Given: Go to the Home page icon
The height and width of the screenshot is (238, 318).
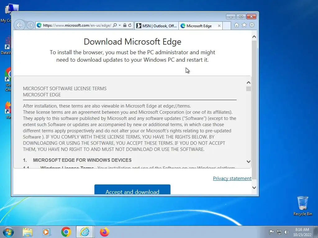Looking at the screenshot, I should (236, 25).
